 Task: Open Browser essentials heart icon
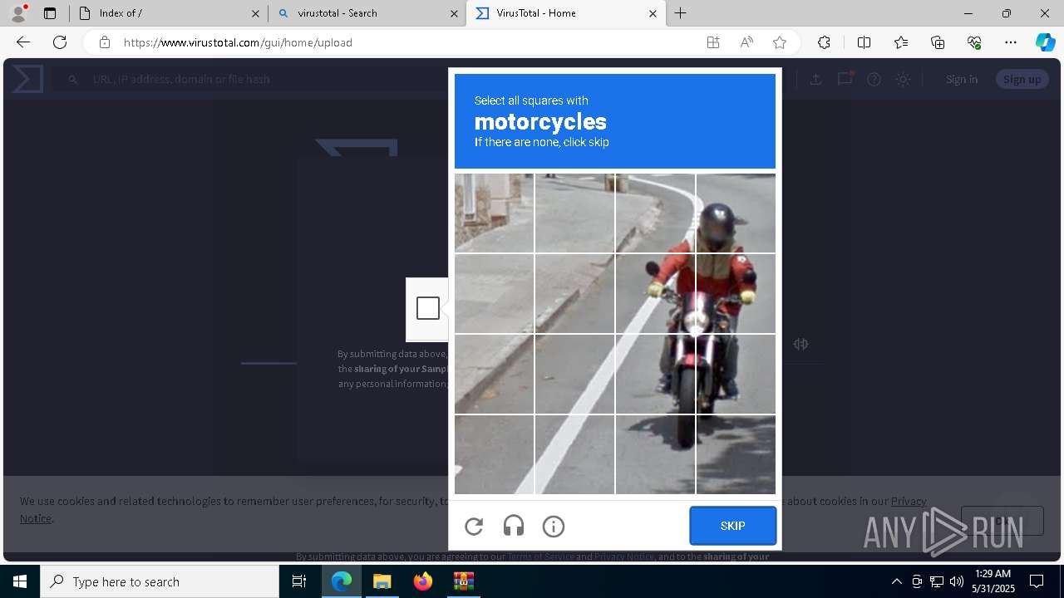[974, 42]
